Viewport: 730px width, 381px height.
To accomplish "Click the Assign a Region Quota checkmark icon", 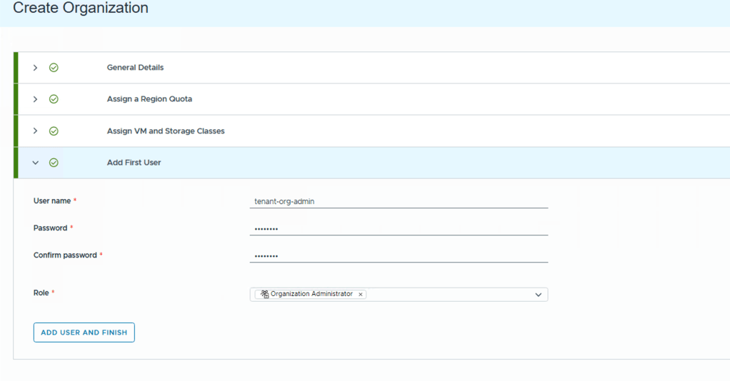I will pyautogui.click(x=54, y=99).
